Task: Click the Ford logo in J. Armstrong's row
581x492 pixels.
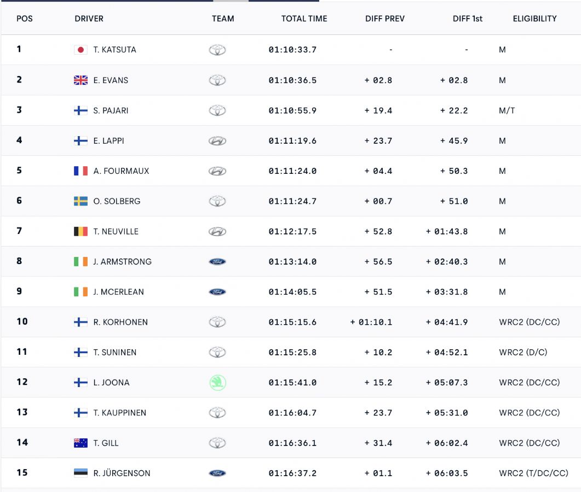Action: point(217,261)
